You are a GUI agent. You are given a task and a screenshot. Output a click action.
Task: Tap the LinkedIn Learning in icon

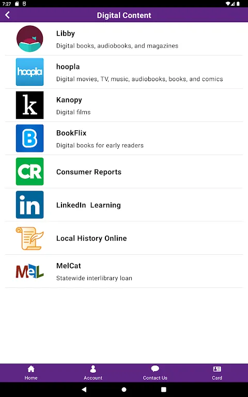point(29,205)
